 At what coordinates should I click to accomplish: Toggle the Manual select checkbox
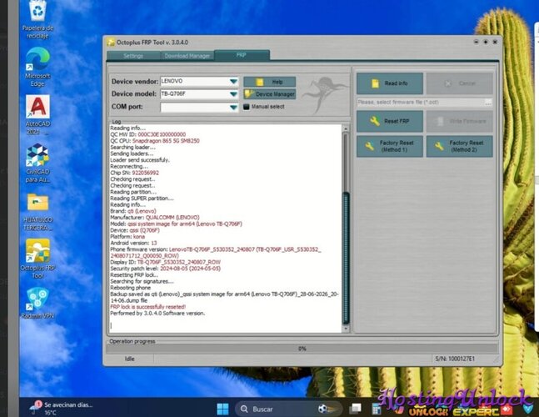(x=246, y=107)
